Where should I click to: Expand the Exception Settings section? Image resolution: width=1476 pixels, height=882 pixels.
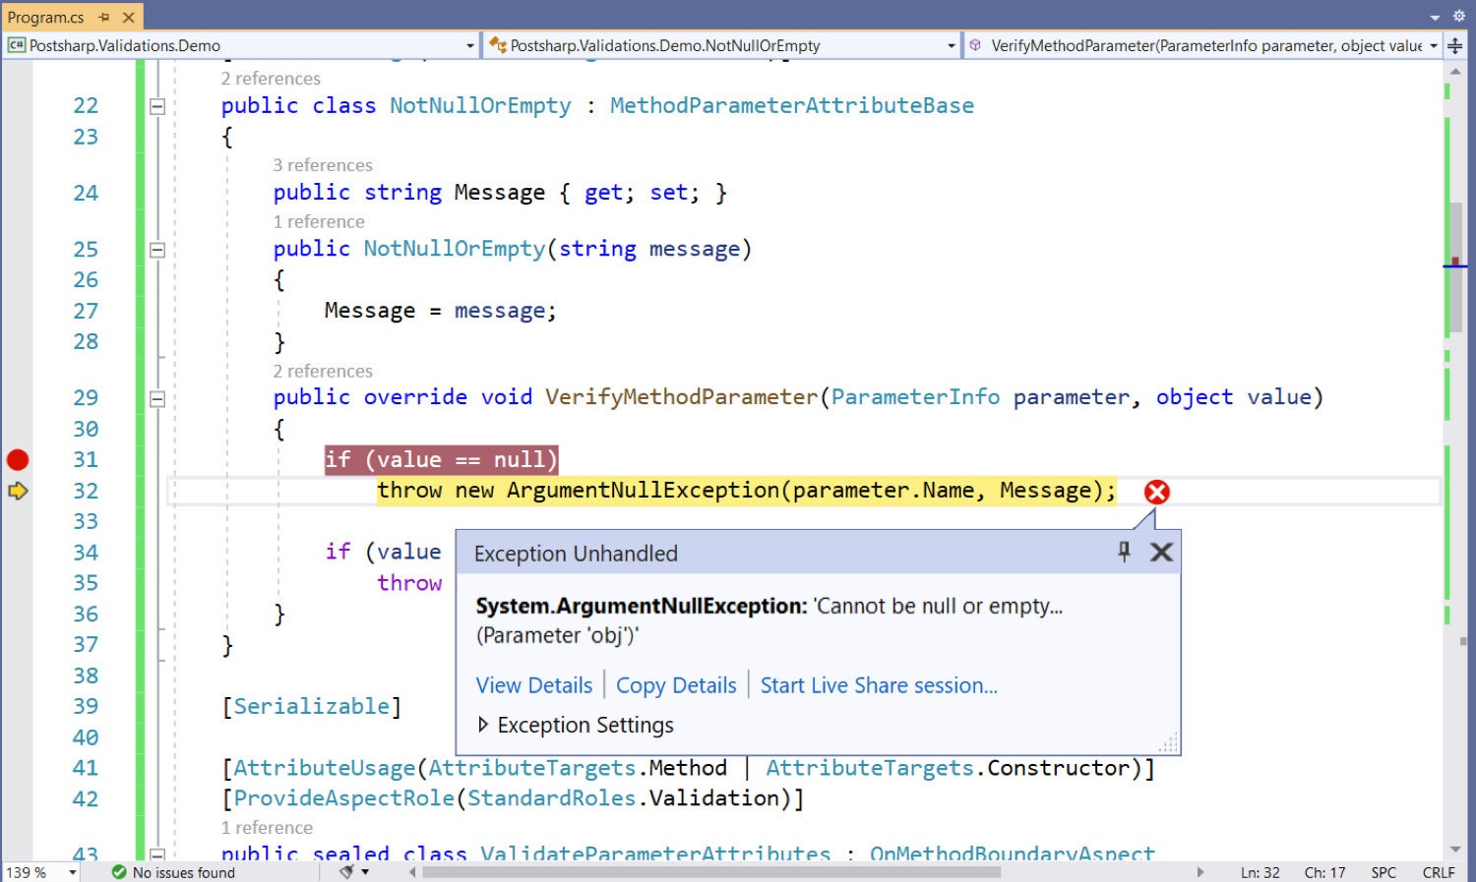pos(483,725)
